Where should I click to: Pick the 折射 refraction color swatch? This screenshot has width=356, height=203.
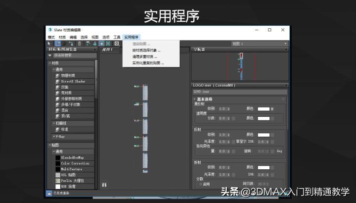[264, 167]
